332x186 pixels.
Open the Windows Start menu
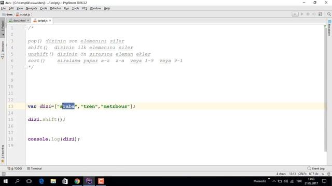[6, 181]
